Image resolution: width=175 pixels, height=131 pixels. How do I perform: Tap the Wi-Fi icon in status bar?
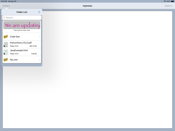click(x=165, y=1)
